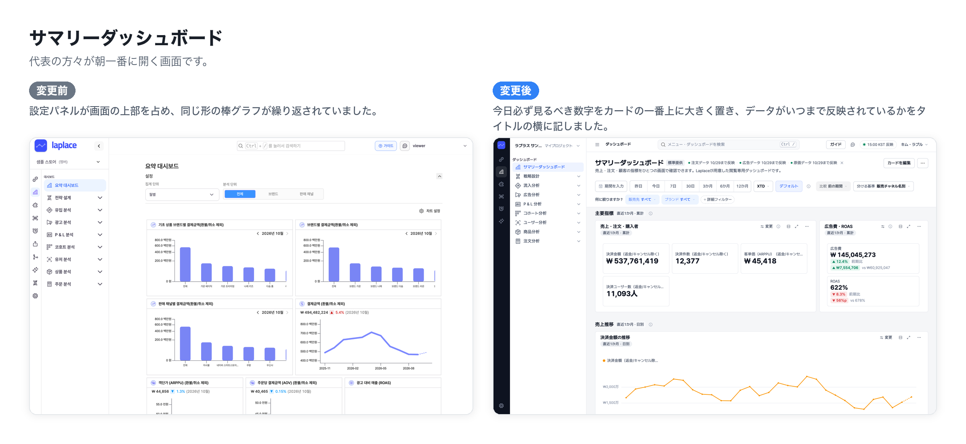Click the alarm clock icon in the before sidebar rail

pos(36,231)
